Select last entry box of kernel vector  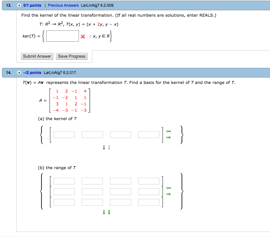149,135
